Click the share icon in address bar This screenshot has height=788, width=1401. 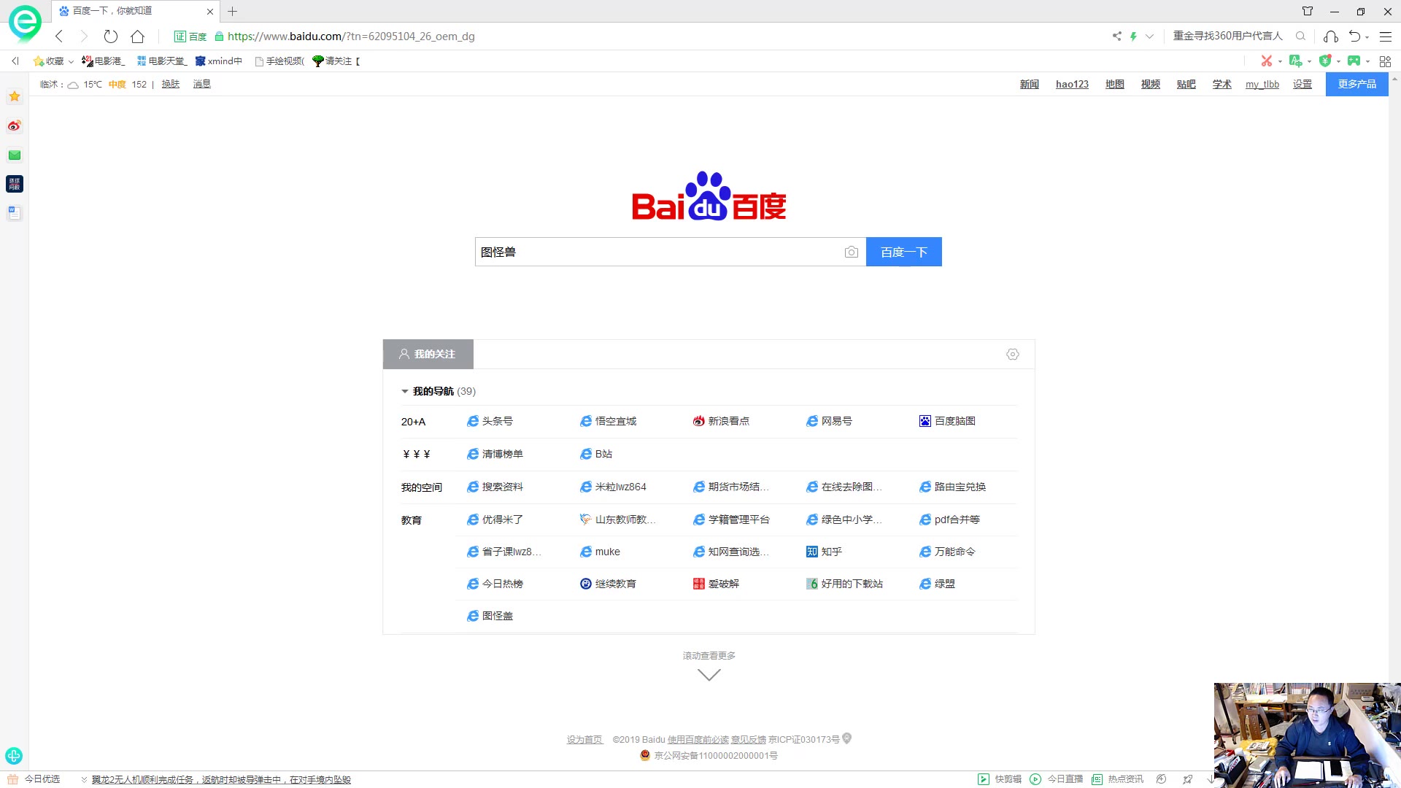[x=1116, y=36]
